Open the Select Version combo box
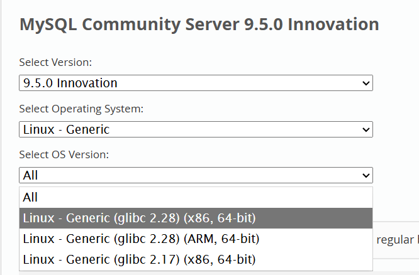Screen dimensions: 419x275 tap(195, 83)
